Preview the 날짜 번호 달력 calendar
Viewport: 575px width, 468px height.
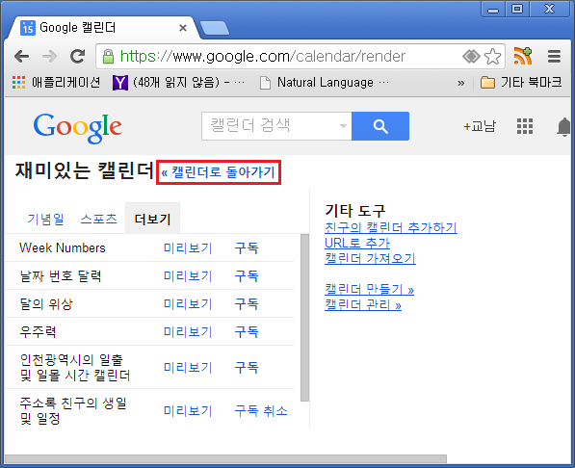click(x=188, y=276)
